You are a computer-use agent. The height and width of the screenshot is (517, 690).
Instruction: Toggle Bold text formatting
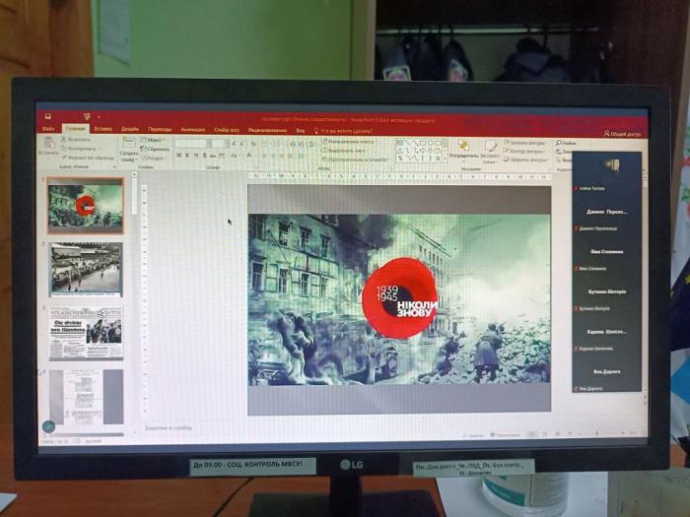pos(178,156)
